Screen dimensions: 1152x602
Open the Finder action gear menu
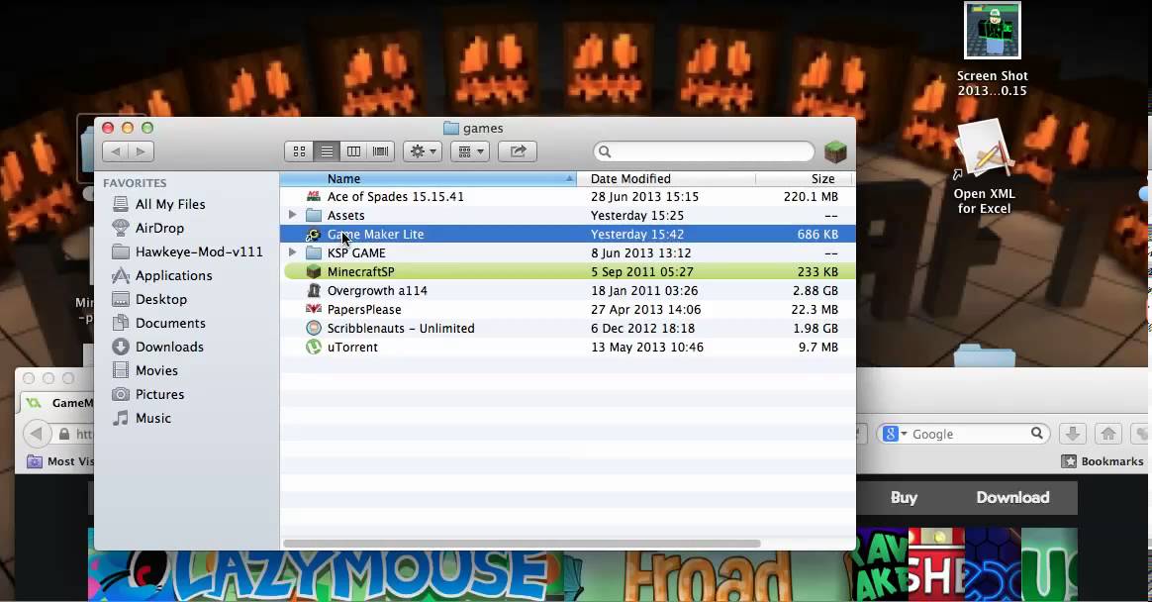click(x=423, y=151)
